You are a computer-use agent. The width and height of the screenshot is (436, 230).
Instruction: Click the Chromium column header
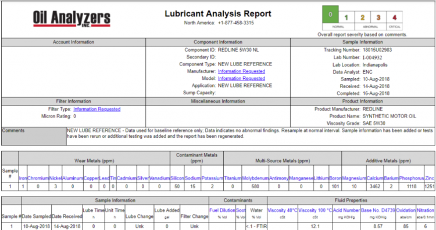[x=38, y=178]
